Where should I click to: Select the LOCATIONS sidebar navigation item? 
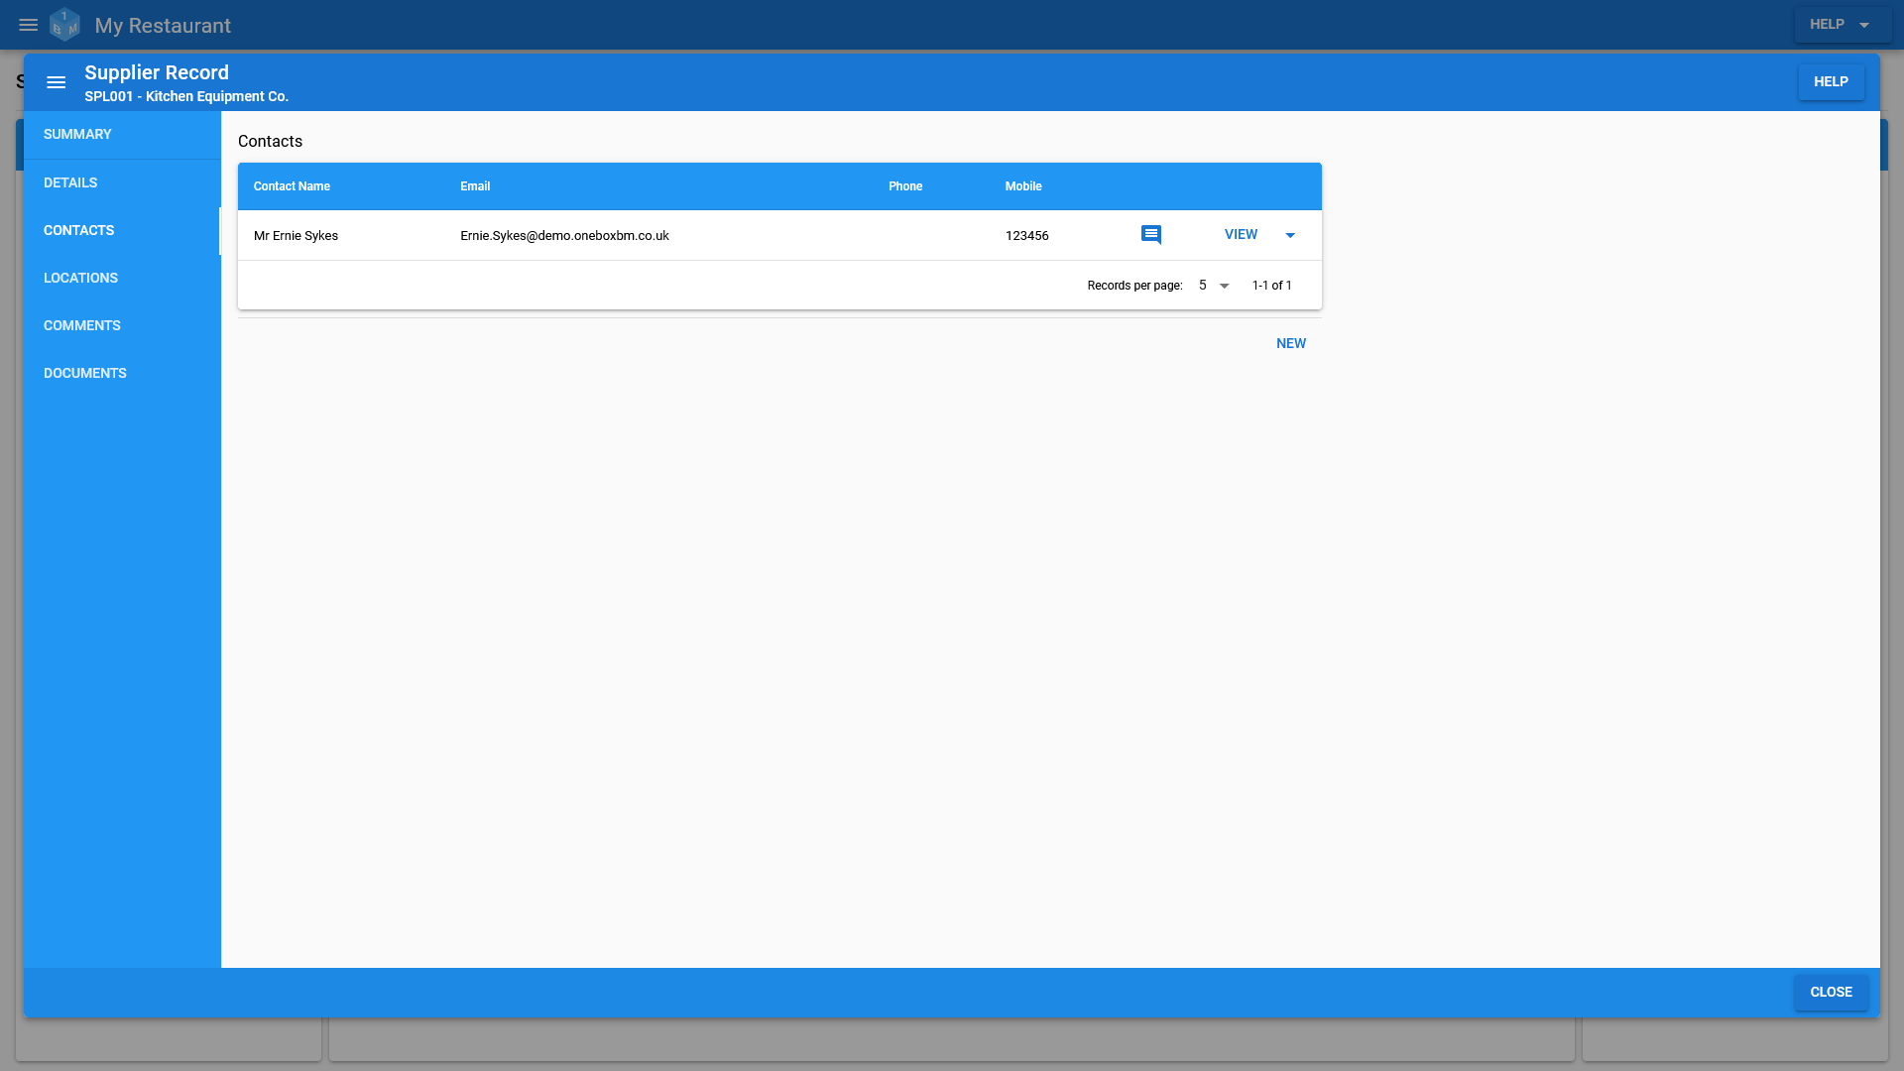81,278
